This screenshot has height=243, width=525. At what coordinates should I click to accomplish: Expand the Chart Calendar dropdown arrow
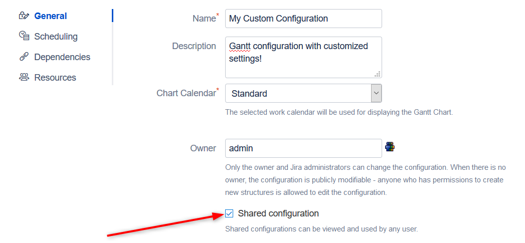[376, 93]
